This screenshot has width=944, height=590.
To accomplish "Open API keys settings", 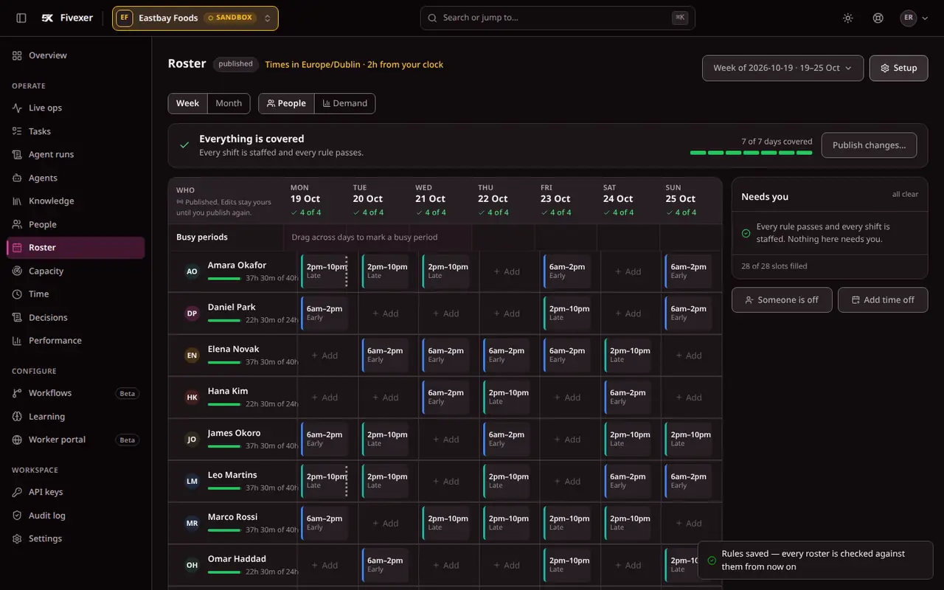I will coord(75,492).
